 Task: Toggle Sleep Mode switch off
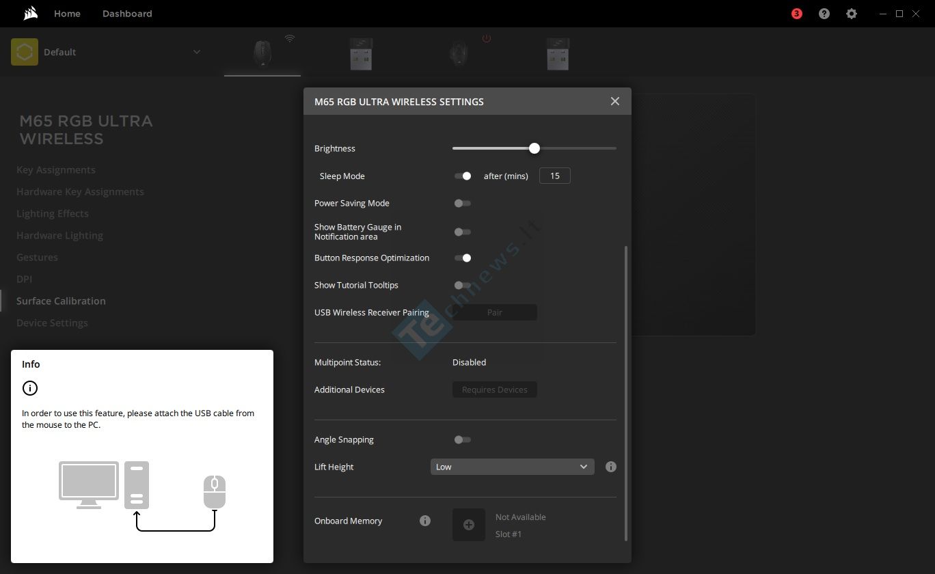pyautogui.click(x=463, y=176)
